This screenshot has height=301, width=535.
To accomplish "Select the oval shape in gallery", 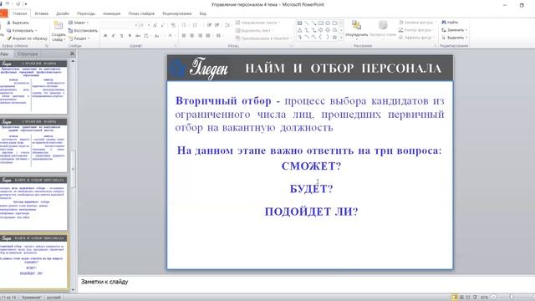I will (328, 23).
